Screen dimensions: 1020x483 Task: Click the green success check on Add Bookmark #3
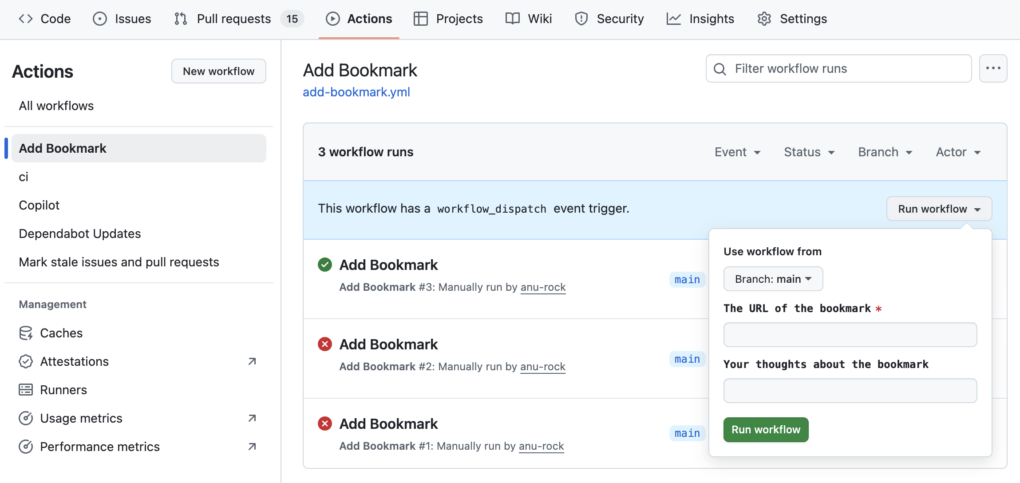click(324, 264)
